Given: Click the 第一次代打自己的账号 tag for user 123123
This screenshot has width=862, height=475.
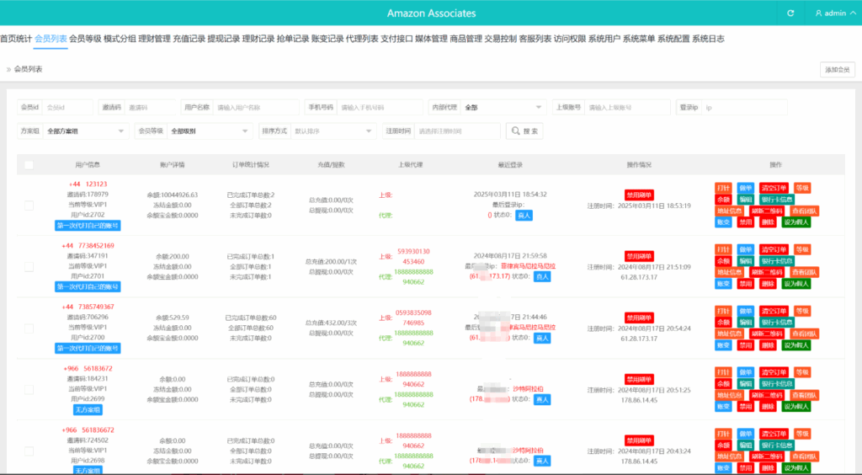Looking at the screenshot, I should tap(88, 226).
